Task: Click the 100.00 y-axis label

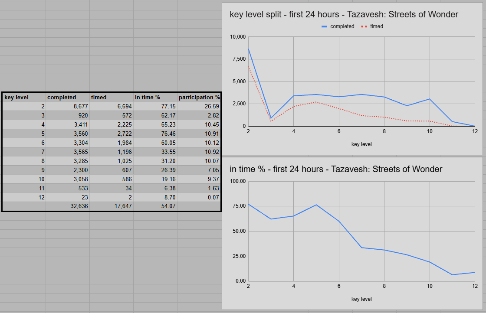Action: (238, 181)
